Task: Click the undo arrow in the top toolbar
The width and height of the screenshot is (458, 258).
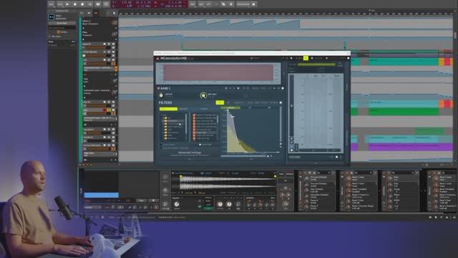Action: coord(208,4)
